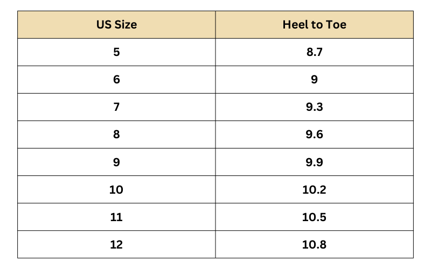This screenshot has width=431, height=269.
Task: Click the 10.5 measurement cell
Action: pyautogui.click(x=314, y=217)
